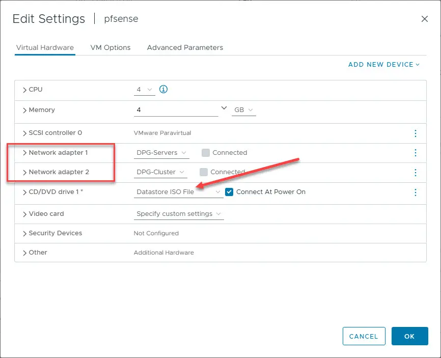Screen dimensions: 441x358
Task: Open the Datastore ISO File dropdown
Action: click(178, 192)
